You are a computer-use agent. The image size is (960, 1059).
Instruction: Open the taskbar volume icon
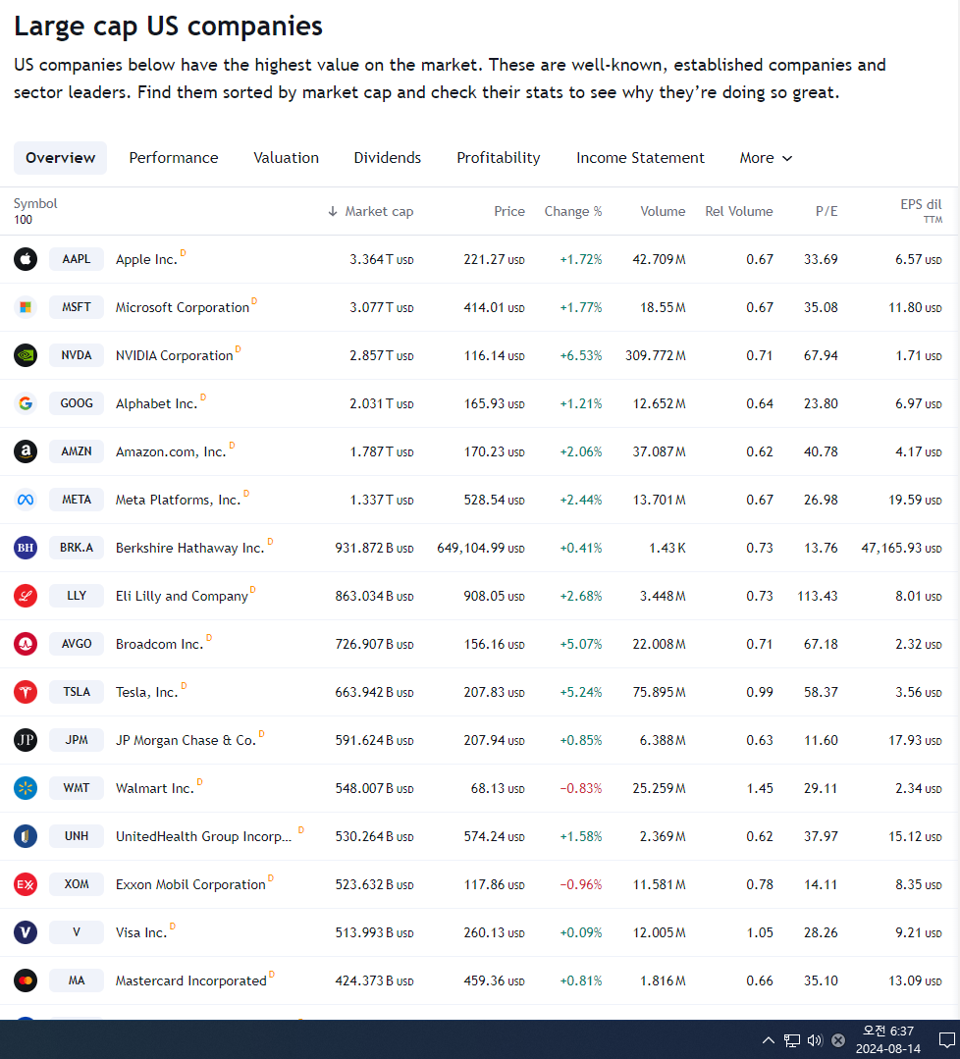(815, 1040)
